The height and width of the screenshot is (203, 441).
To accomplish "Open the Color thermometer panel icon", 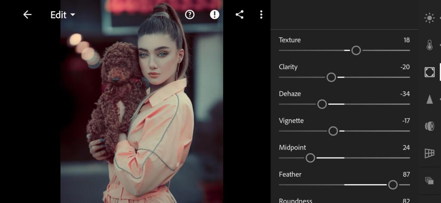I will [429, 45].
